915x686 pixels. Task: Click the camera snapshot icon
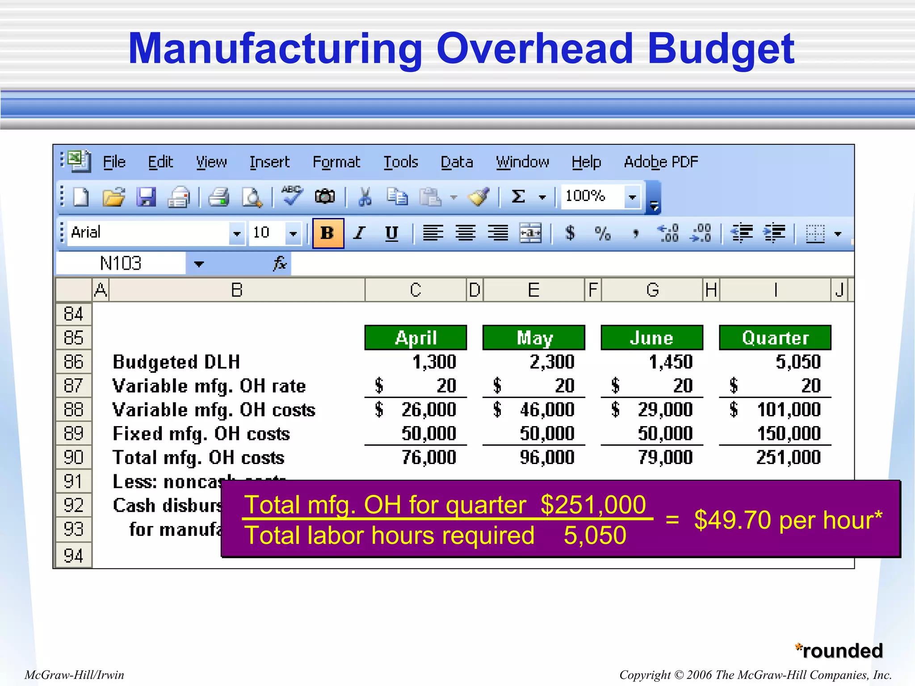pyautogui.click(x=325, y=197)
